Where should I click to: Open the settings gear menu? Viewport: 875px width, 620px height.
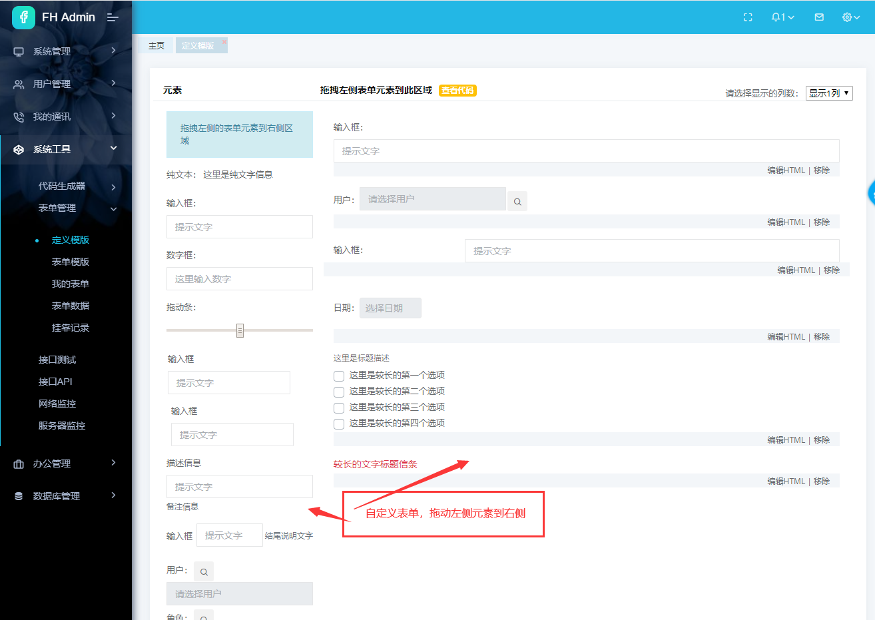[x=851, y=17]
